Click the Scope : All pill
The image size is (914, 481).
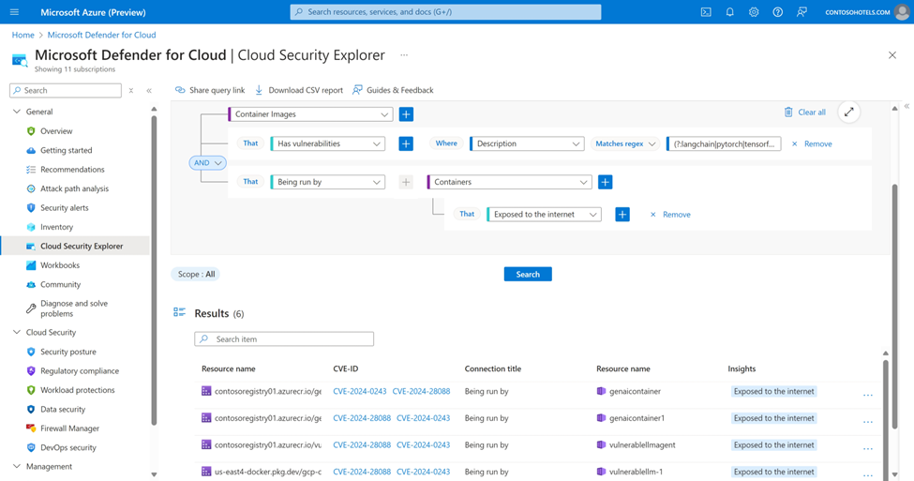196,274
